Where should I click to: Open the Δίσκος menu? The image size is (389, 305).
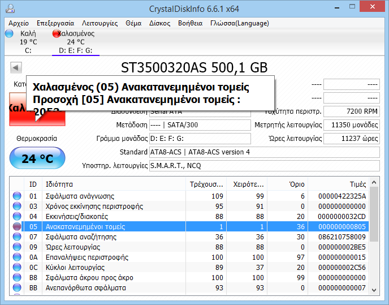[x=159, y=23]
